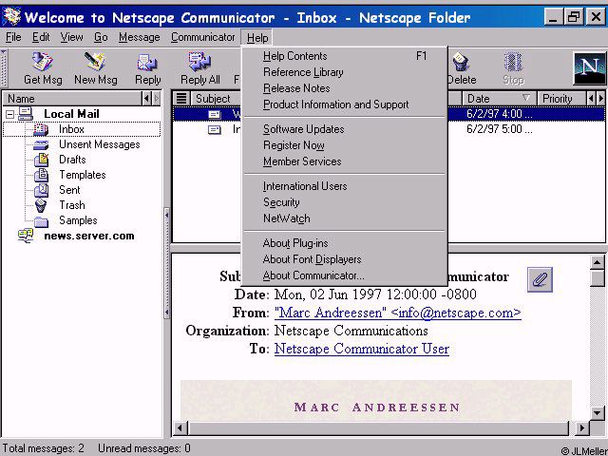608x456 pixels.
Task: Select the Sent folder icon
Action: (x=41, y=190)
